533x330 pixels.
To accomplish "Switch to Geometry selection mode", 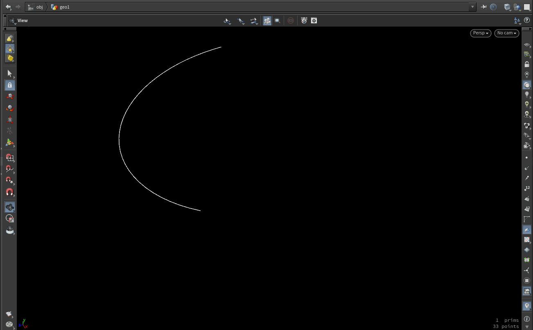I will click(10, 49).
